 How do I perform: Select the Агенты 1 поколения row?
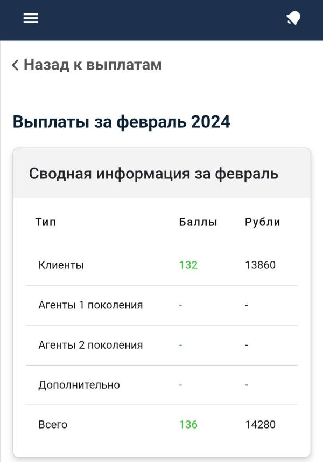pyautogui.click(x=162, y=305)
